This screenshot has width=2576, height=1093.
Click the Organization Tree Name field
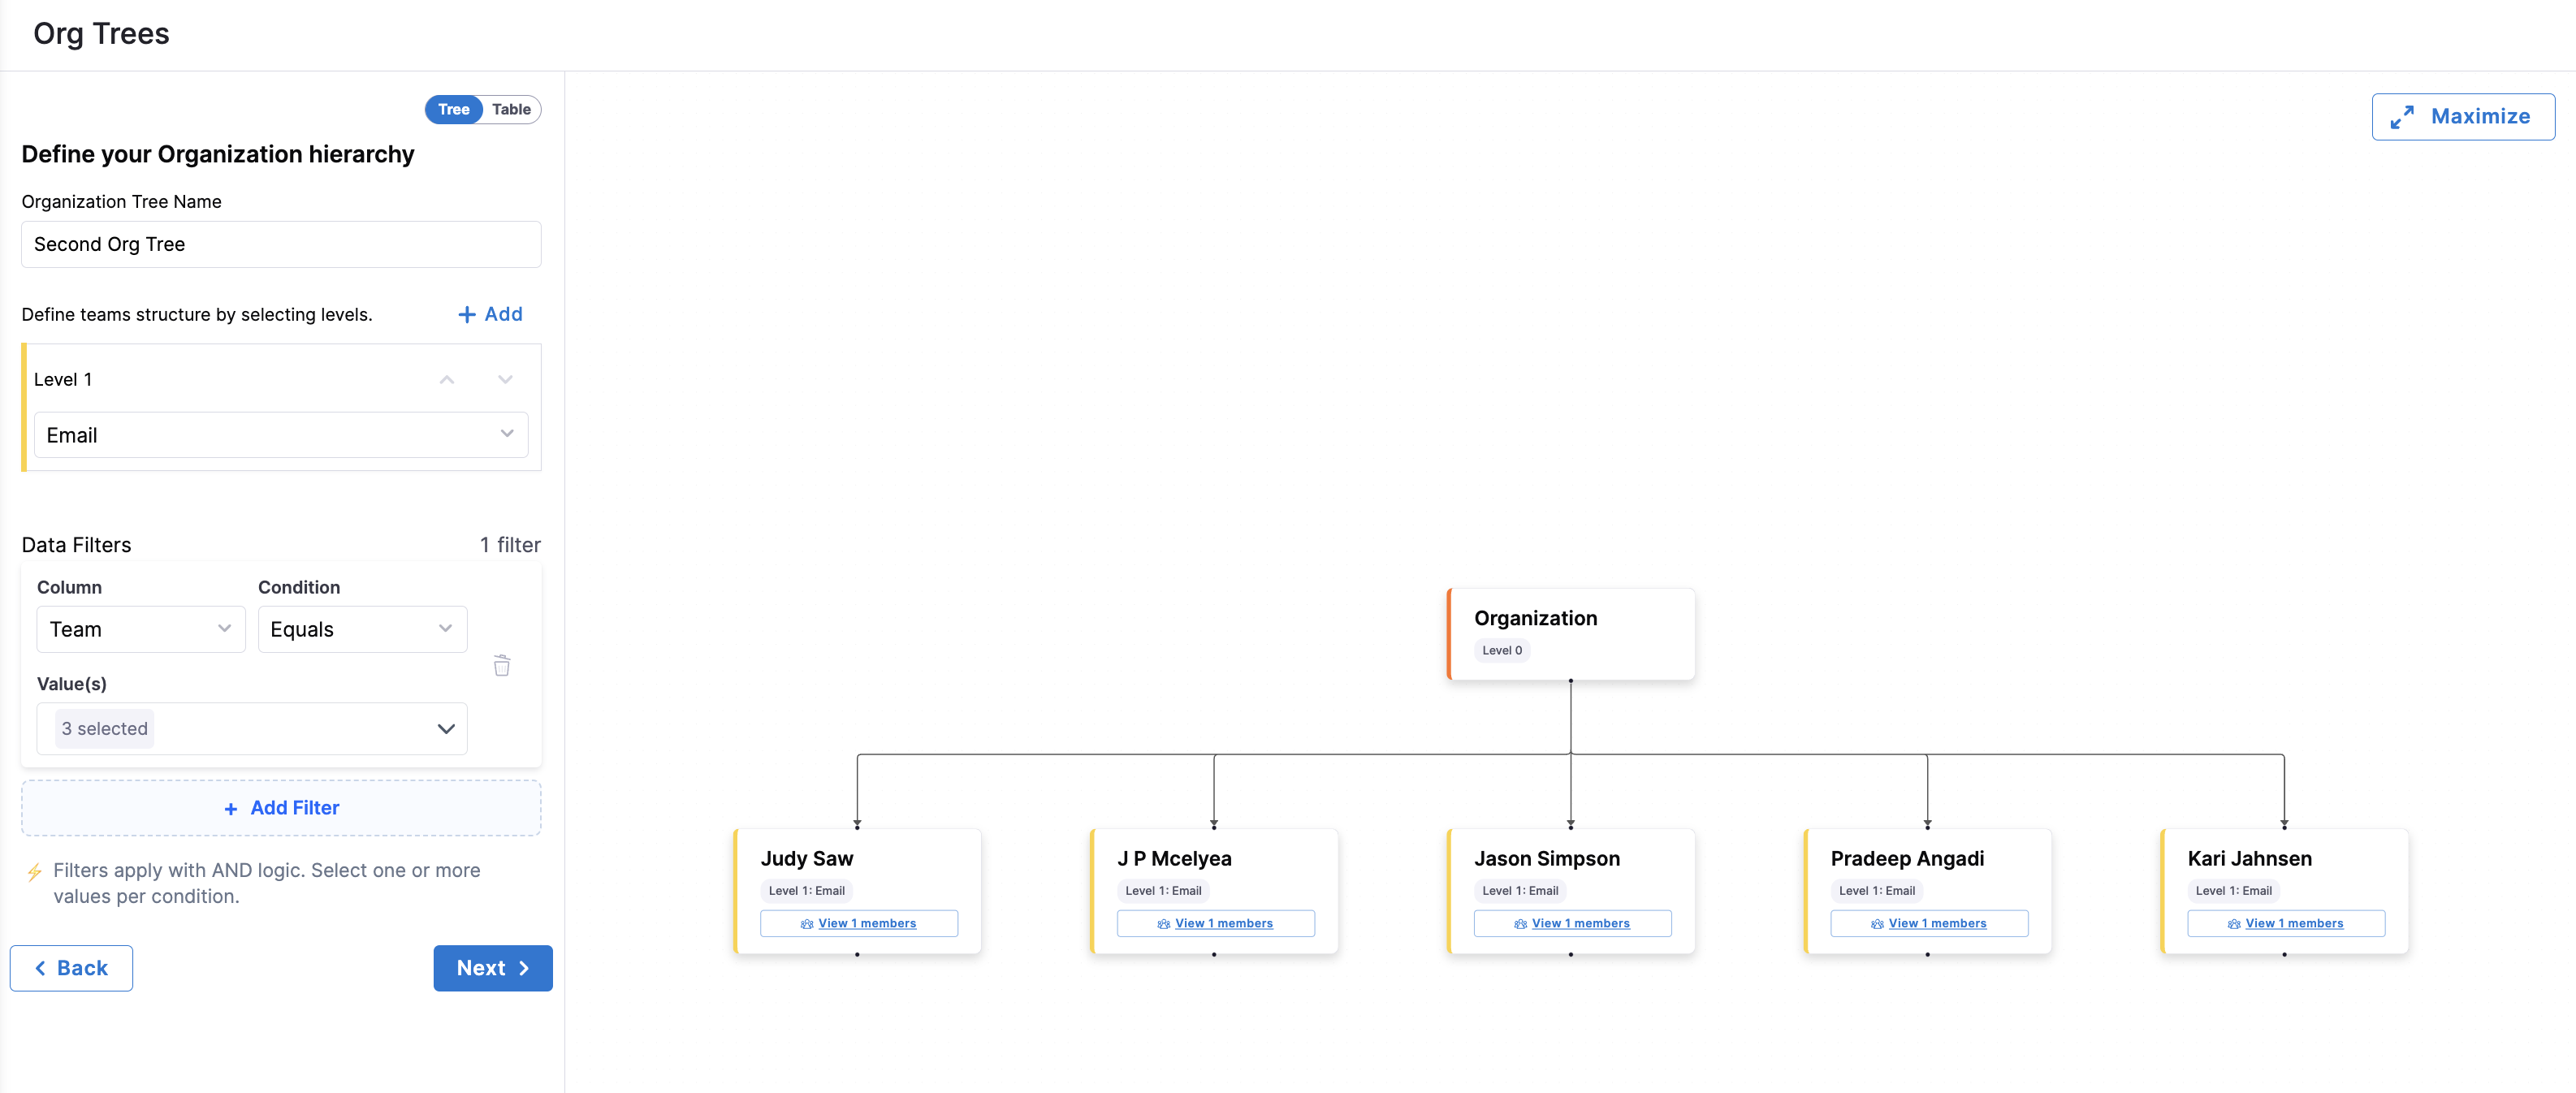pos(281,245)
